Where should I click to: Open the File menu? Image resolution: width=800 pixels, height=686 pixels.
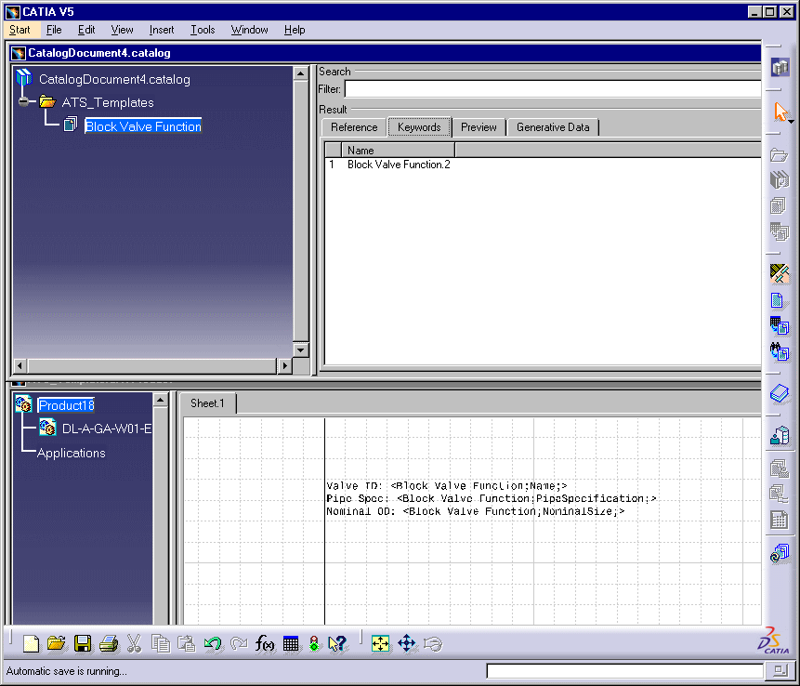click(54, 30)
